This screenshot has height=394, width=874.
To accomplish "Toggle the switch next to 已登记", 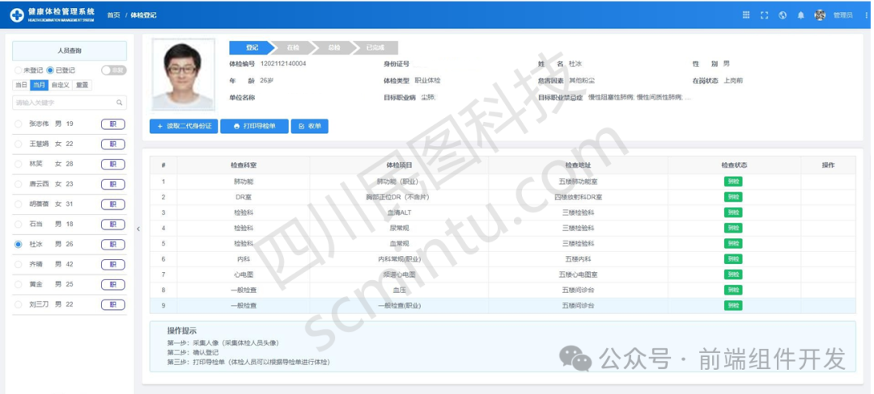I will coord(114,70).
